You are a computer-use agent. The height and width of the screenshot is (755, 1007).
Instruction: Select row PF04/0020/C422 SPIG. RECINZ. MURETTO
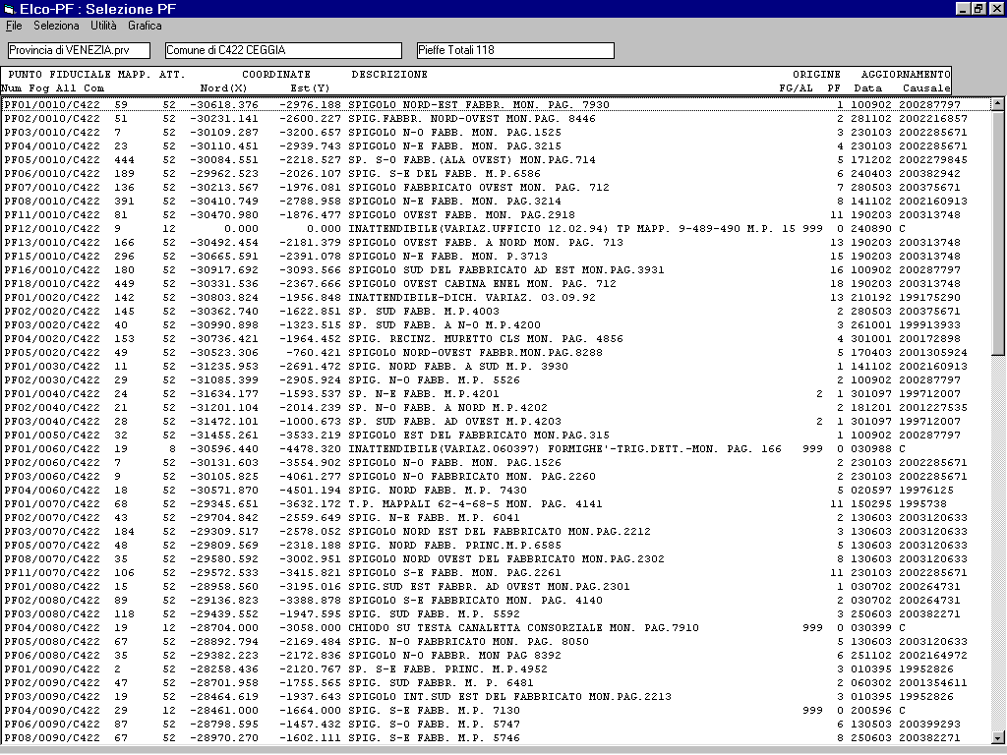[393, 338]
